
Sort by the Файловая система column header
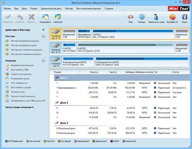coord(144,72)
